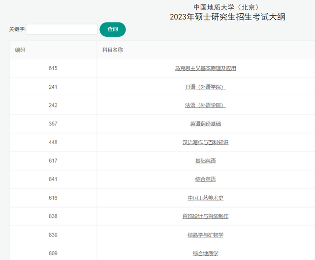Open the 结晶学与矿物学 link

[205, 235]
